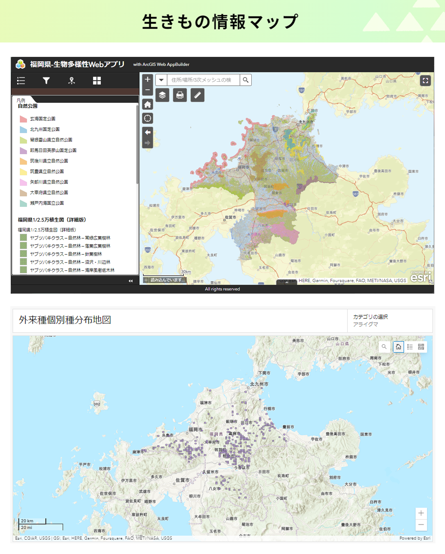Expand the search source dropdown arrow
Image resolution: width=445 pixels, height=554 pixels.
(161, 80)
